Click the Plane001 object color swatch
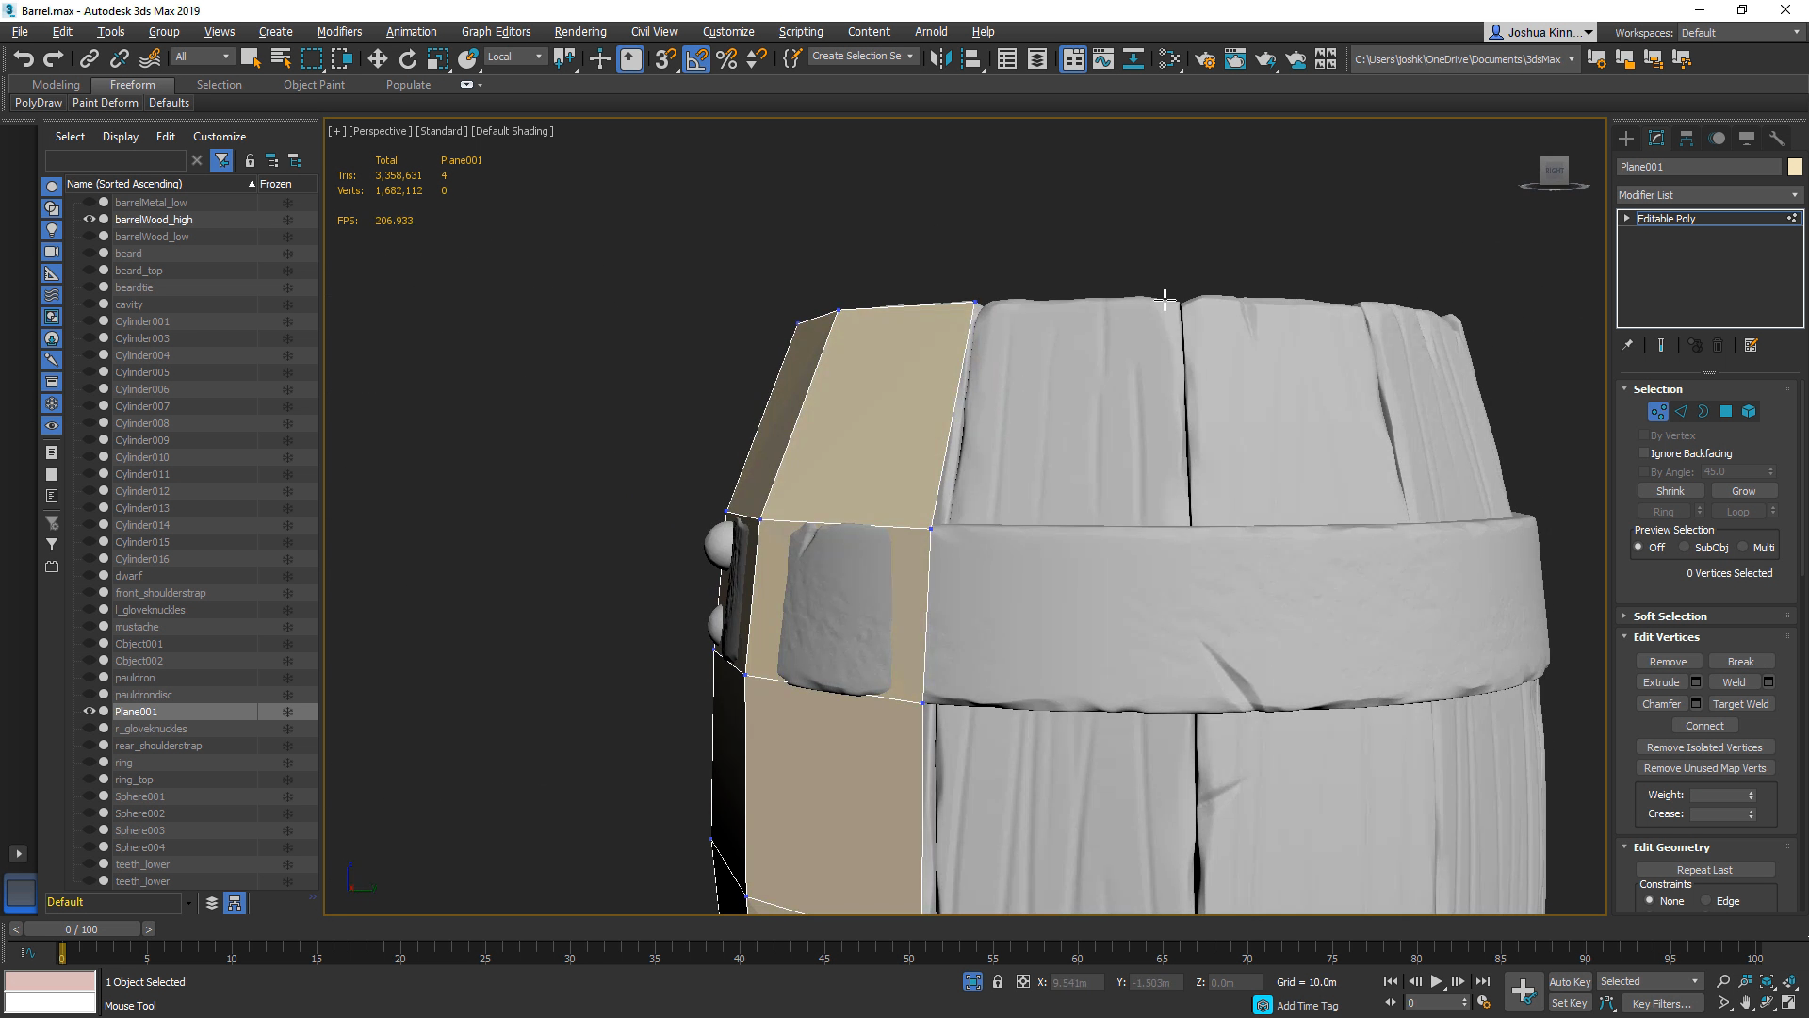Image resolution: width=1809 pixels, height=1018 pixels. tap(1795, 167)
